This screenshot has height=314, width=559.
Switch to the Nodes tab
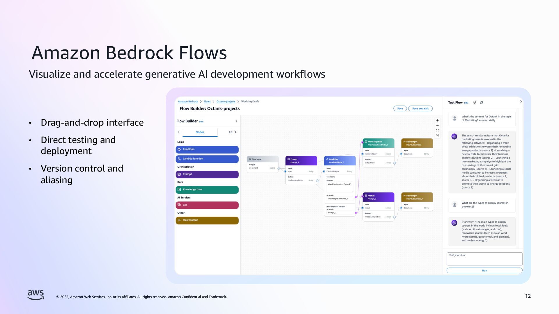(200, 132)
